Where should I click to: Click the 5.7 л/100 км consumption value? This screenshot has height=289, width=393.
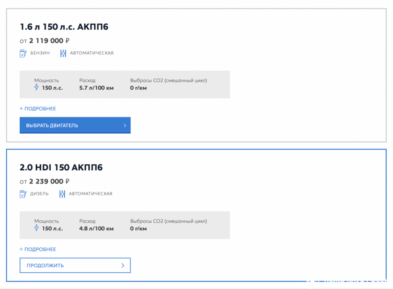pos(96,88)
